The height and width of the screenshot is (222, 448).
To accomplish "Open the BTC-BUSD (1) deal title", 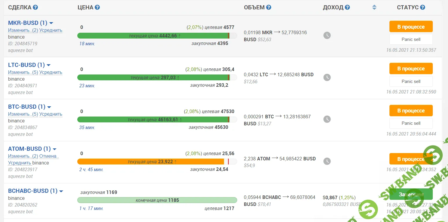I will (27, 107).
